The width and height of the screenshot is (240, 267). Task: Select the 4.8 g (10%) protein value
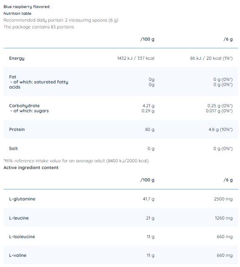221,129
